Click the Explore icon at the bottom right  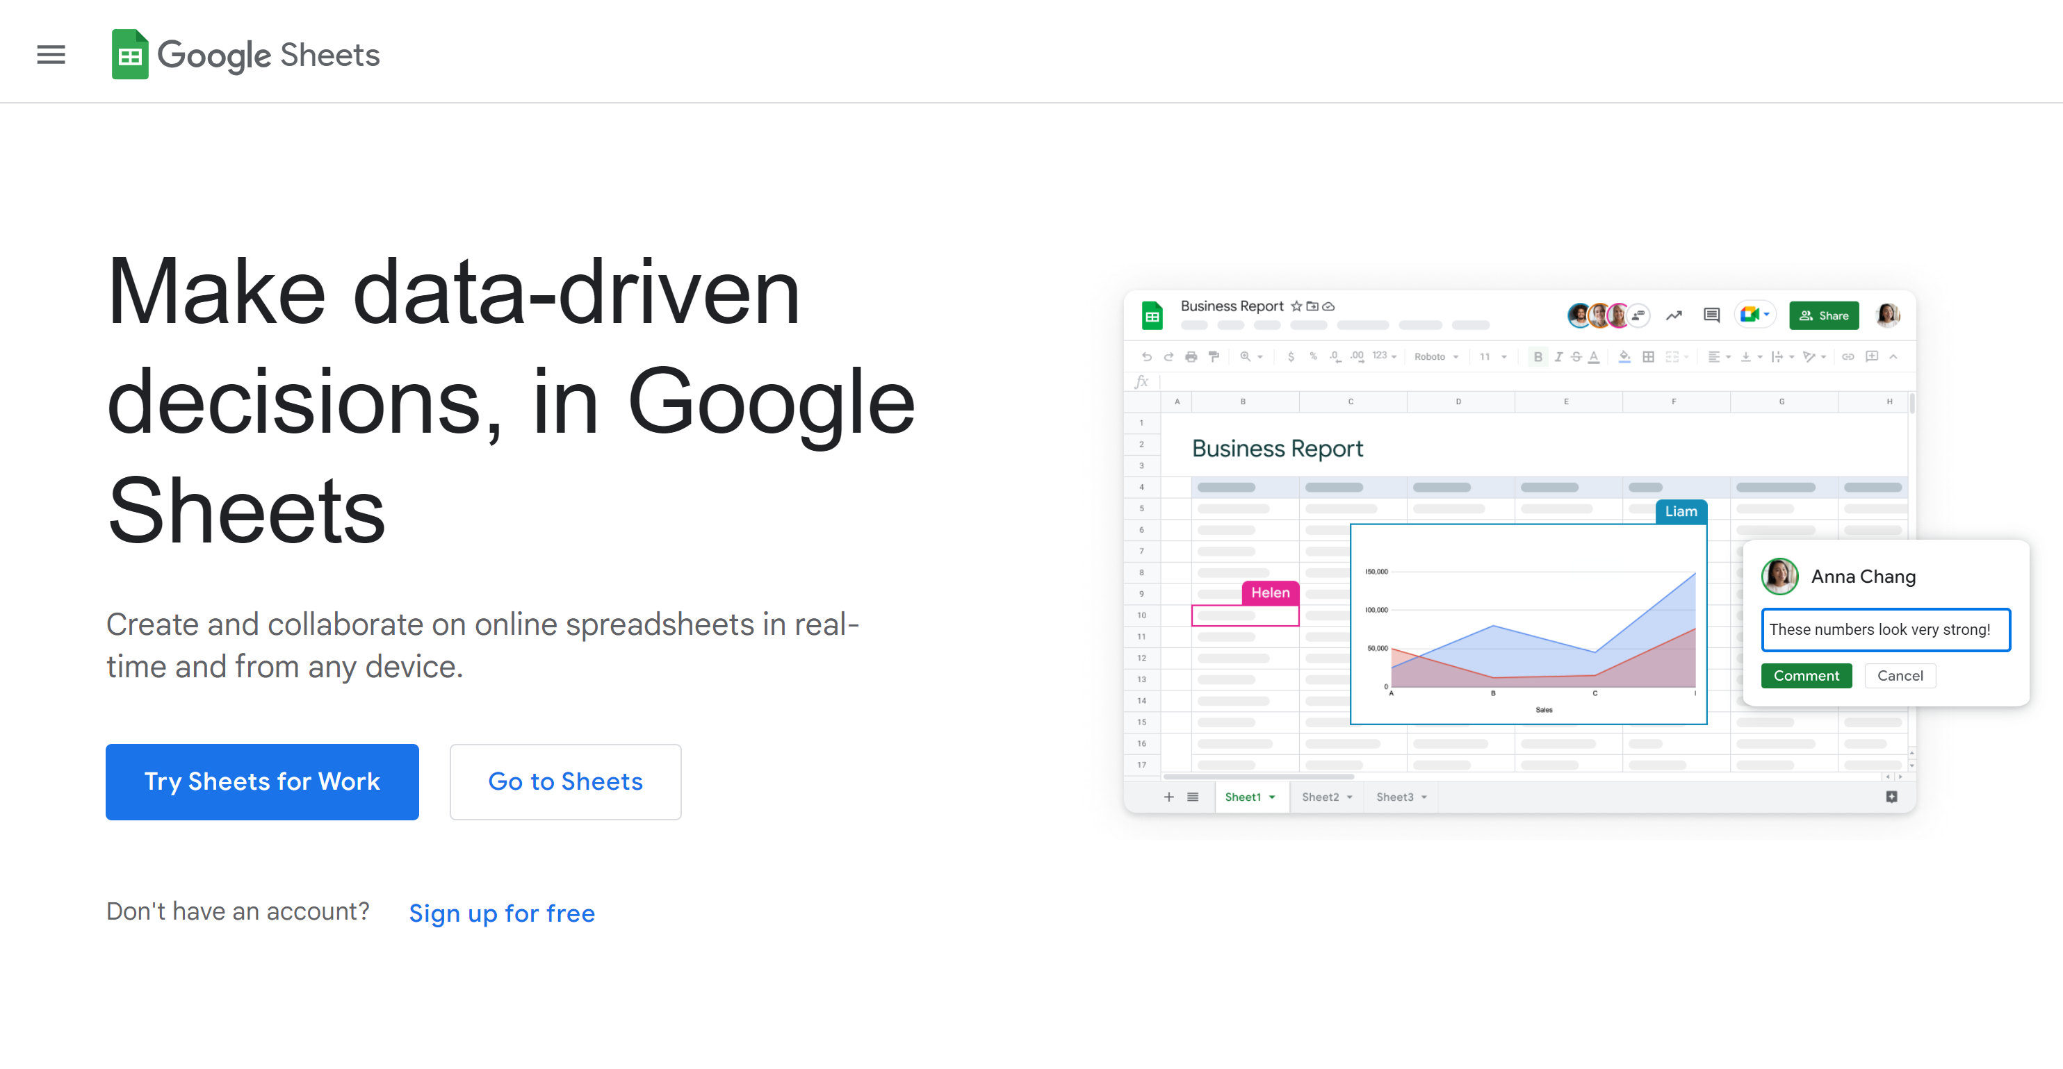tap(1891, 797)
